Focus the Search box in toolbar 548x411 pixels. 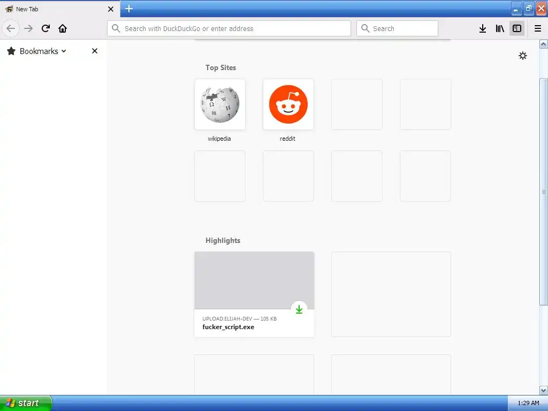397,28
